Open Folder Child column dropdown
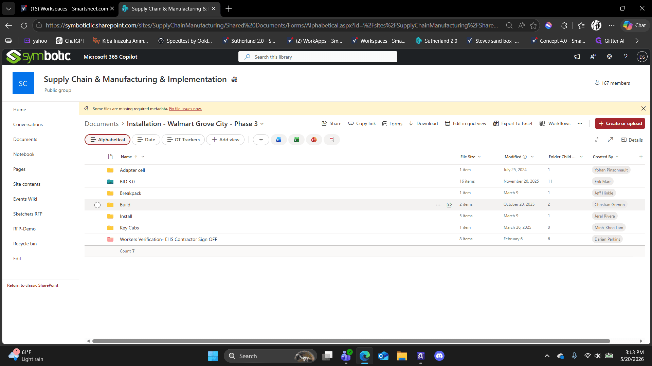The image size is (652, 366). [581, 157]
